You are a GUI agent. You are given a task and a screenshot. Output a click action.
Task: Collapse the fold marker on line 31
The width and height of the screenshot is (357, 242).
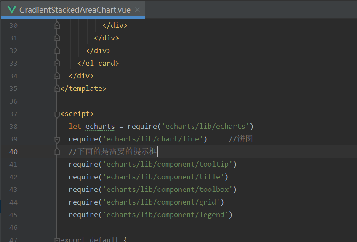pos(57,38)
